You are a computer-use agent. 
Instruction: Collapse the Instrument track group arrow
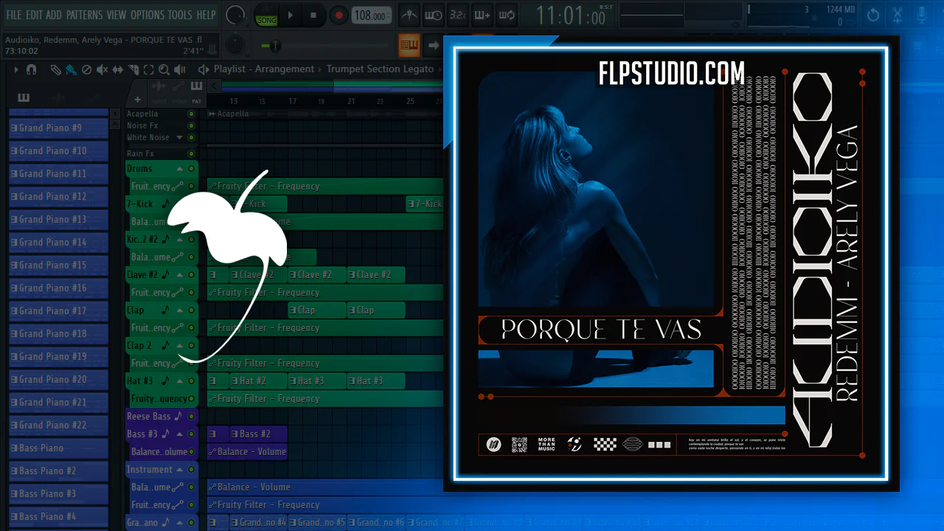[x=178, y=469]
